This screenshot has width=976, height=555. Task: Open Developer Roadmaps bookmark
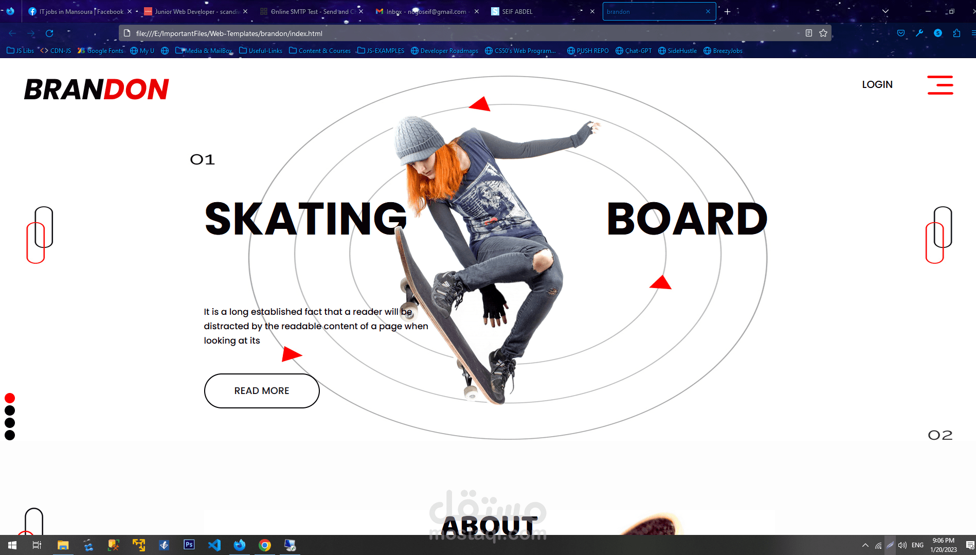click(445, 50)
